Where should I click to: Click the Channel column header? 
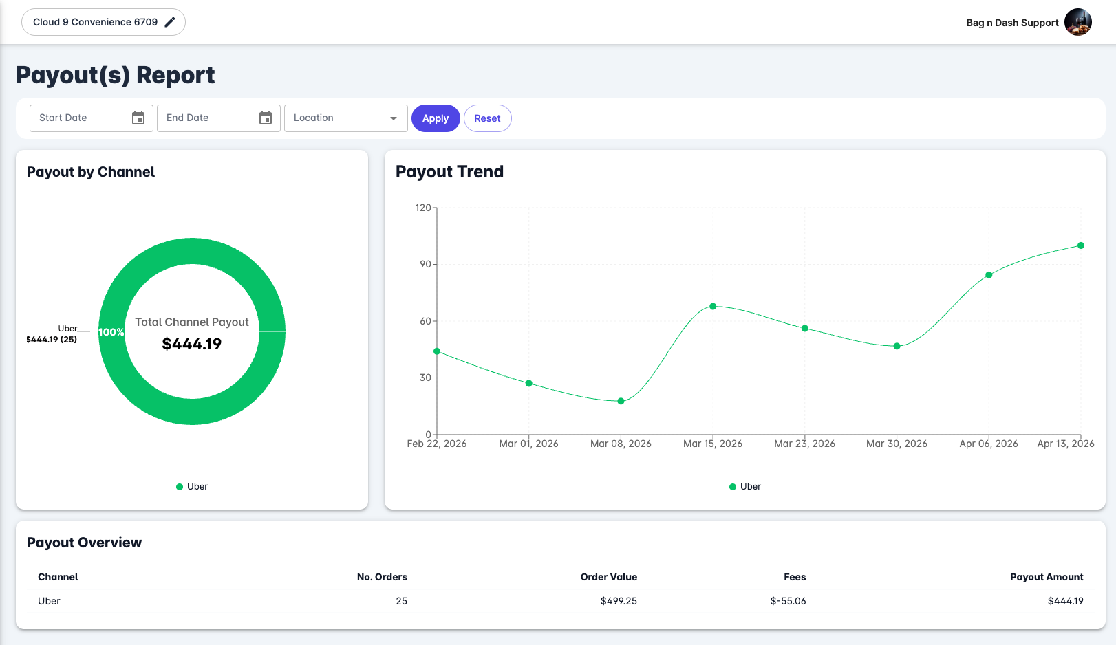[58, 577]
